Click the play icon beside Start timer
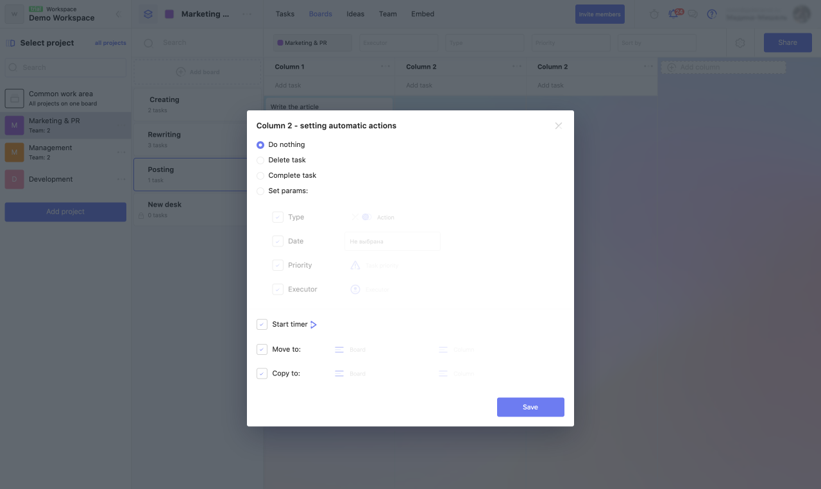Image resolution: width=821 pixels, height=489 pixels. click(x=314, y=325)
